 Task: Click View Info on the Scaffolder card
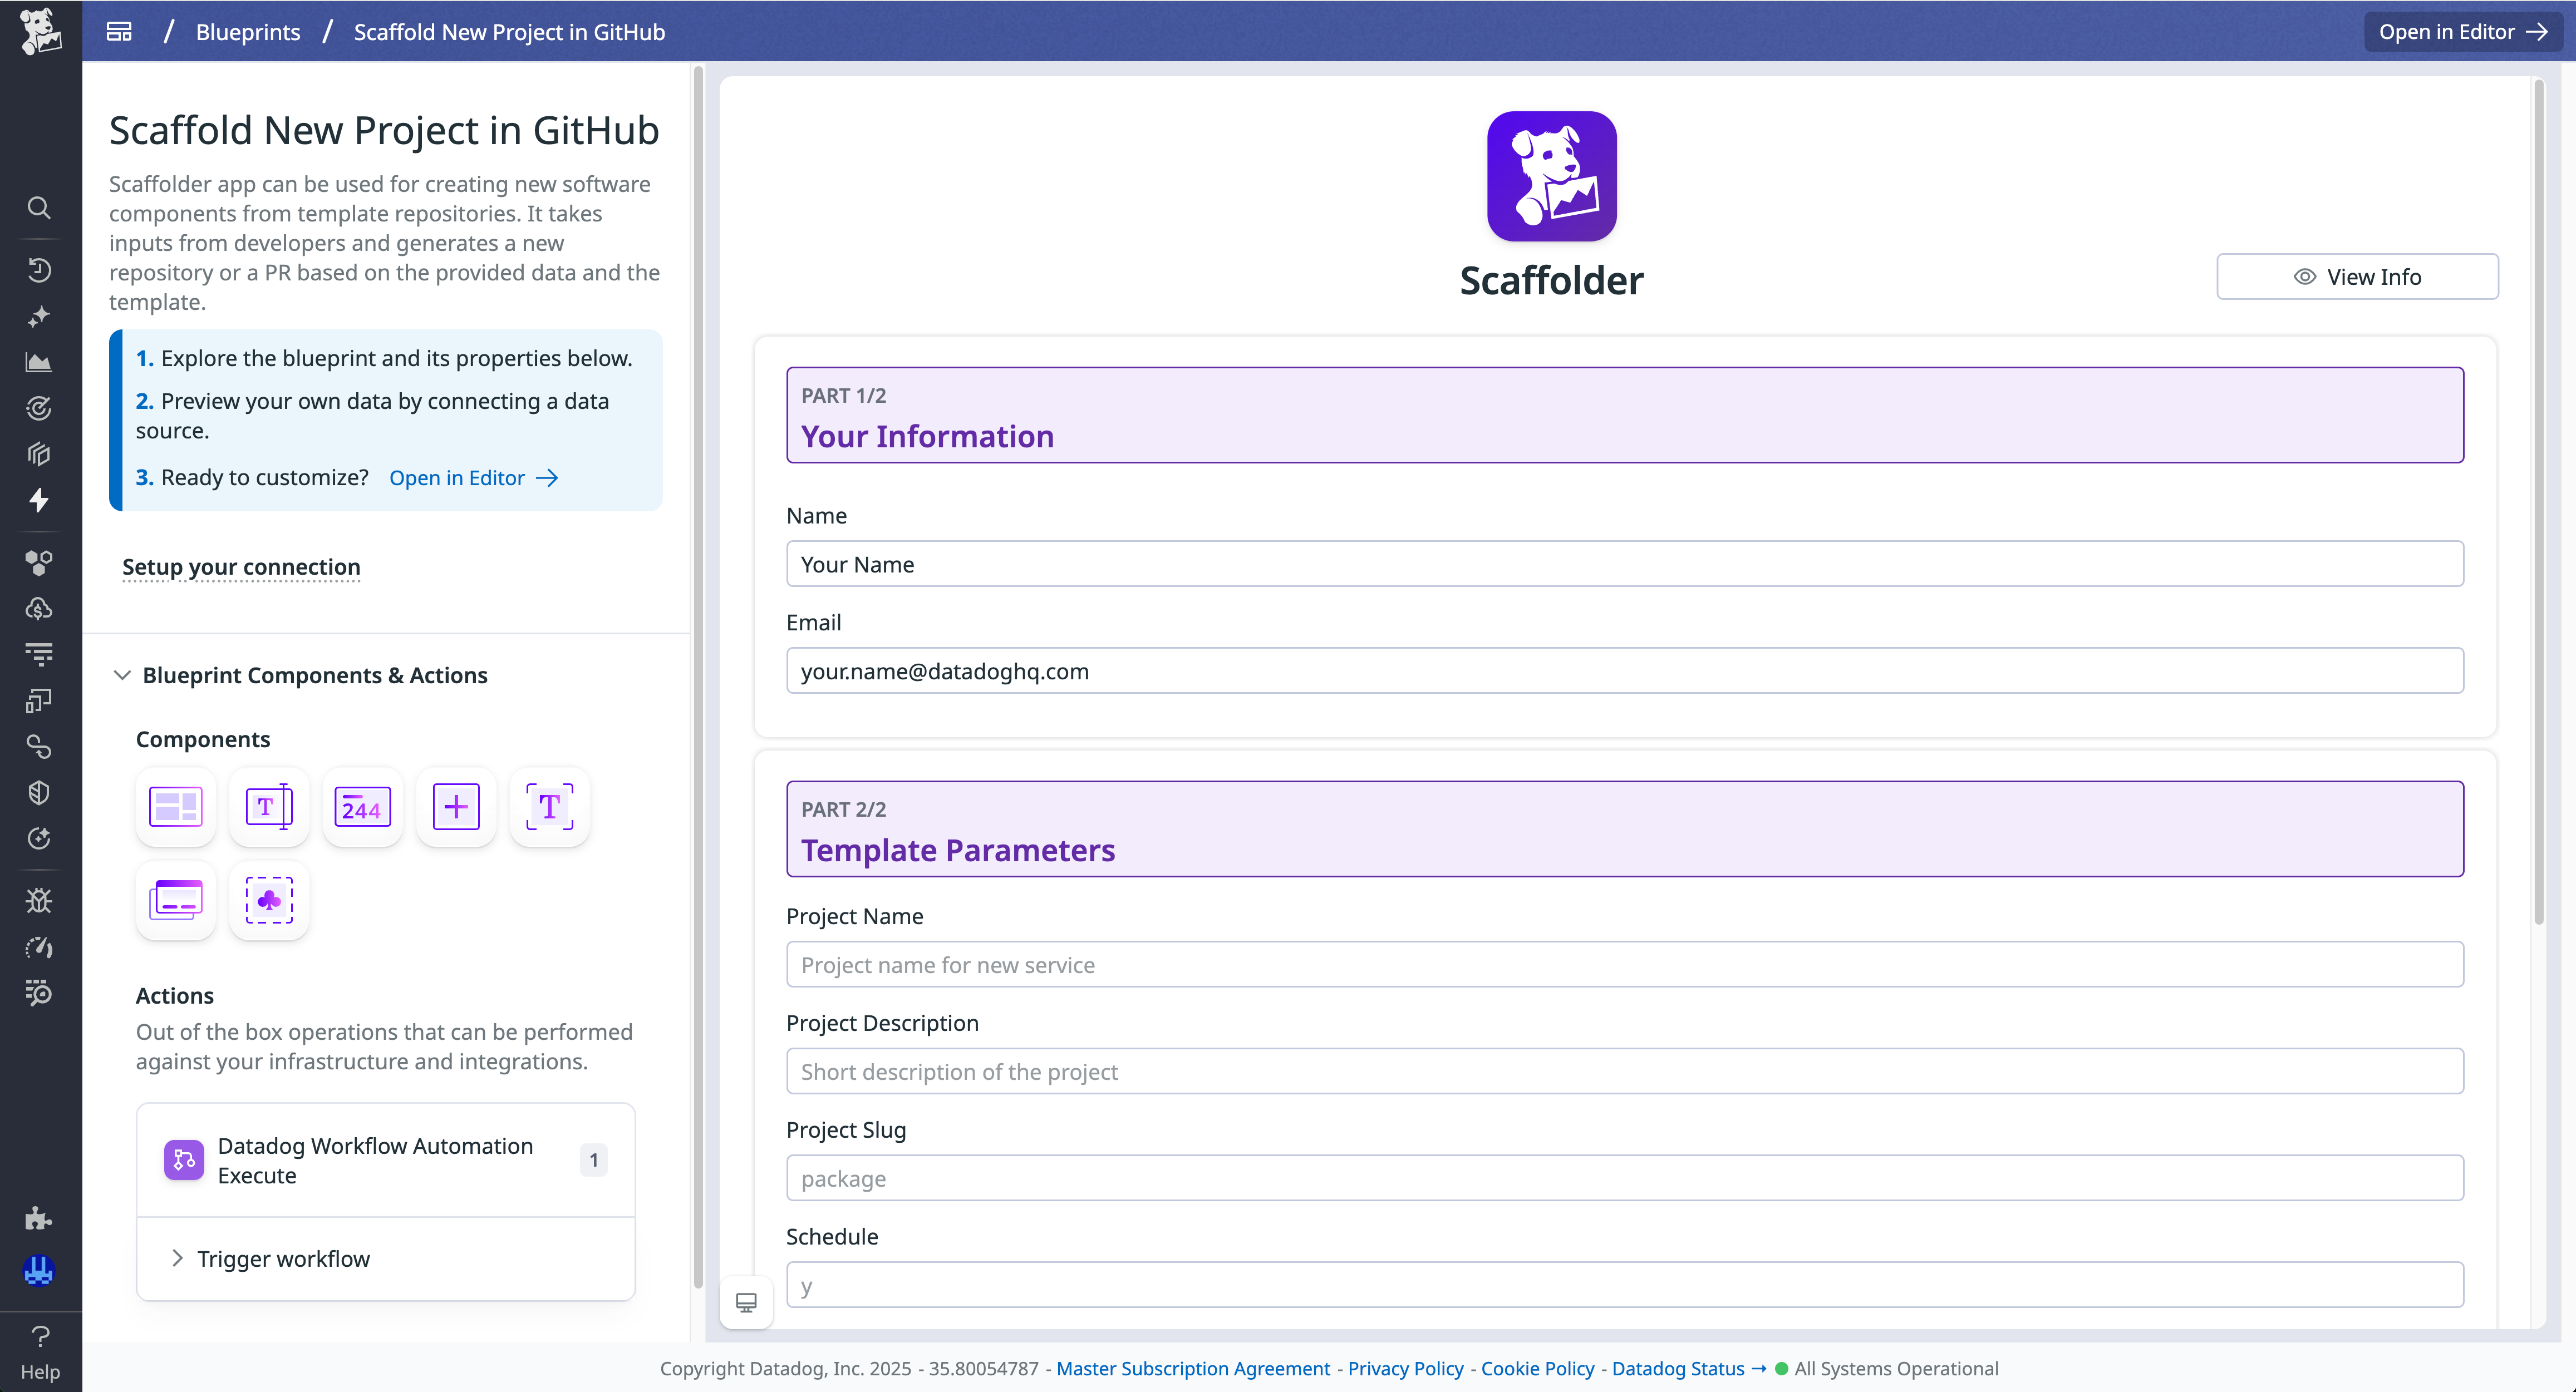(2357, 276)
